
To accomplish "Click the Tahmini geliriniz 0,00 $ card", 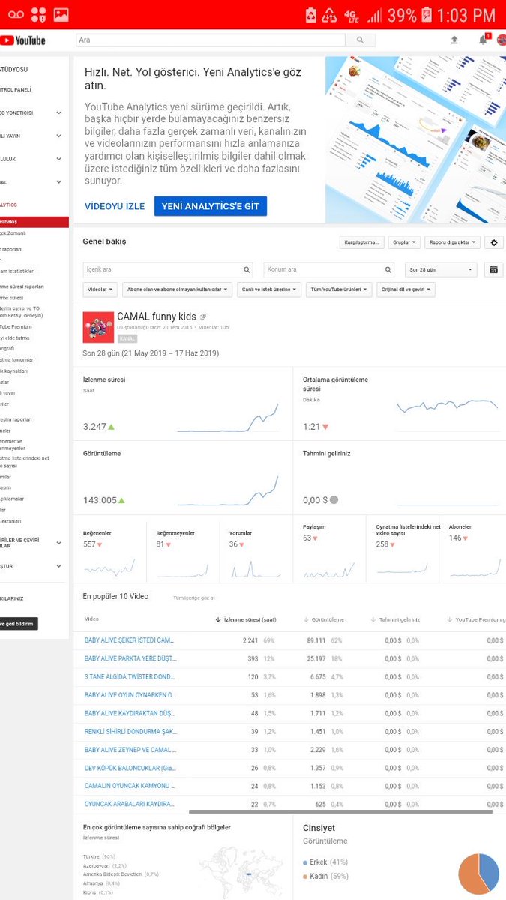I will click(x=399, y=477).
